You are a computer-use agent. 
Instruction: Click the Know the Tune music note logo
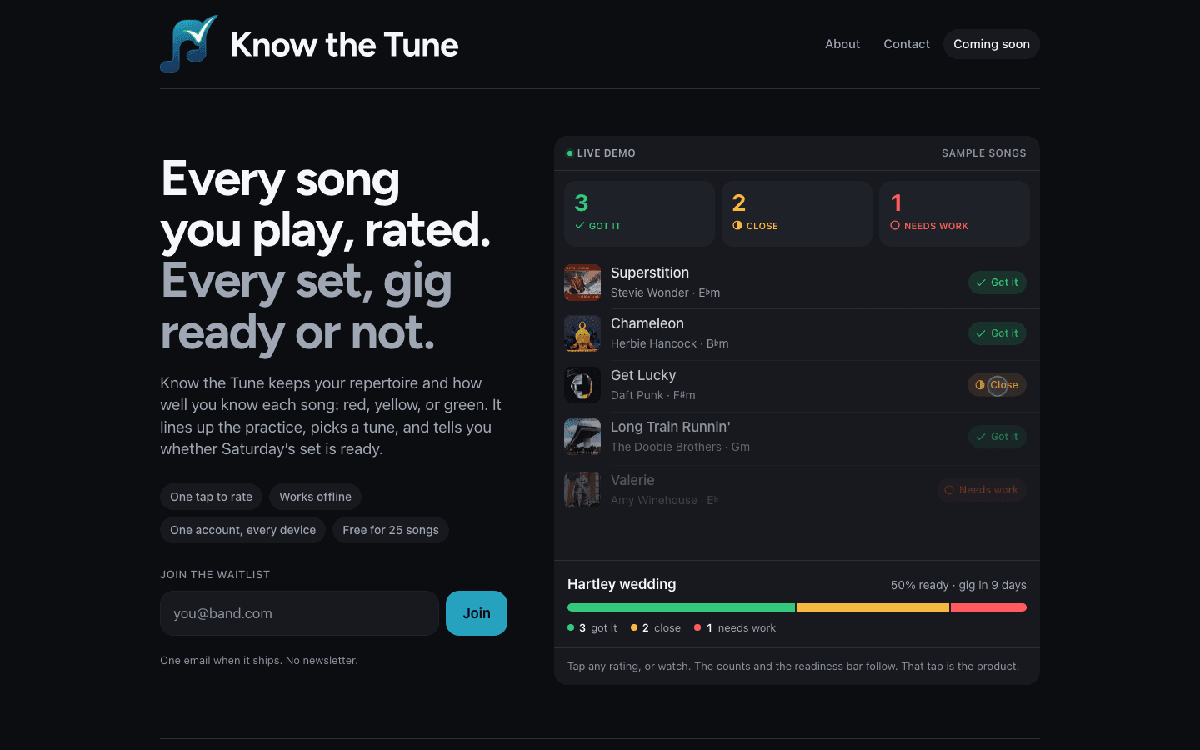pos(189,44)
